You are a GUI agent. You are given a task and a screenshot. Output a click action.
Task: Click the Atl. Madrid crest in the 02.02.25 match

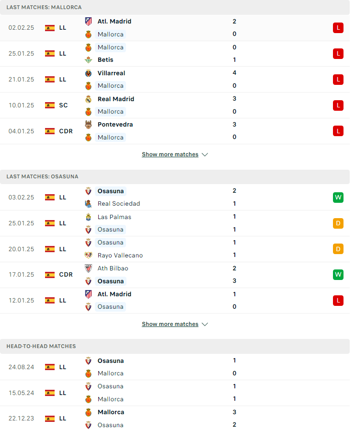pos(88,22)
